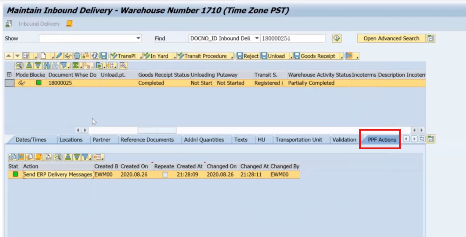Open the Texts tab
466x237 pixels.
tap(241, 139)
